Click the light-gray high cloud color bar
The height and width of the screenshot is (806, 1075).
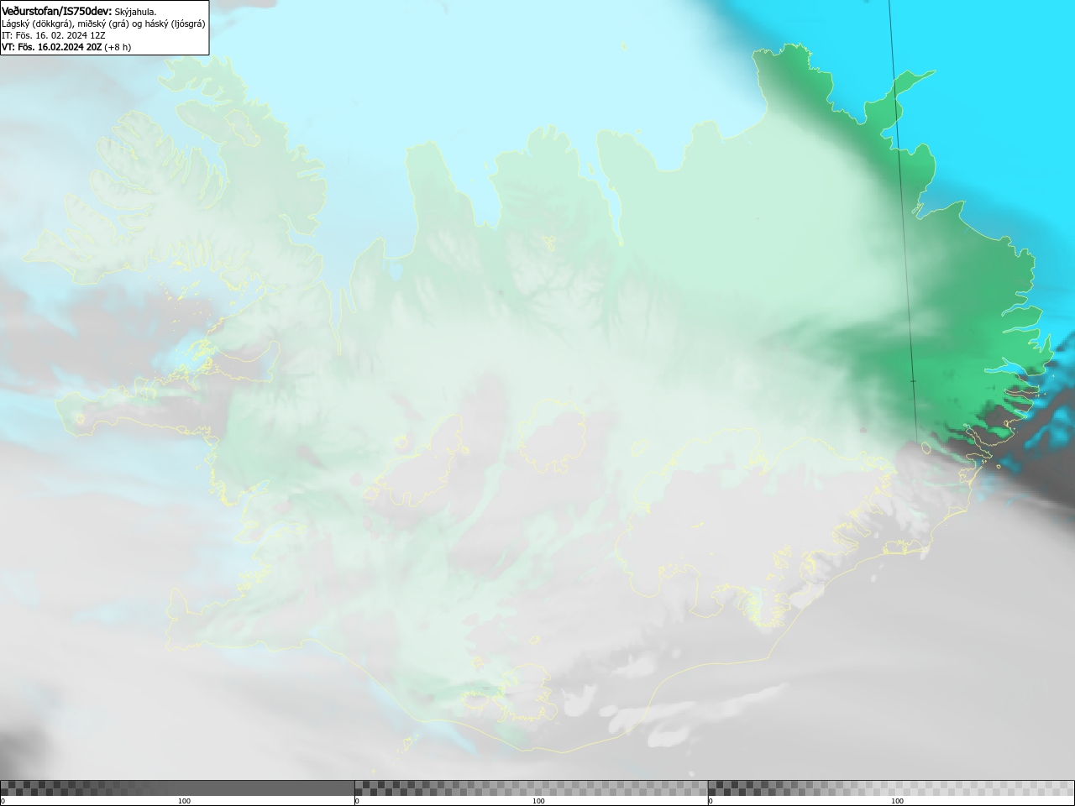891,788
